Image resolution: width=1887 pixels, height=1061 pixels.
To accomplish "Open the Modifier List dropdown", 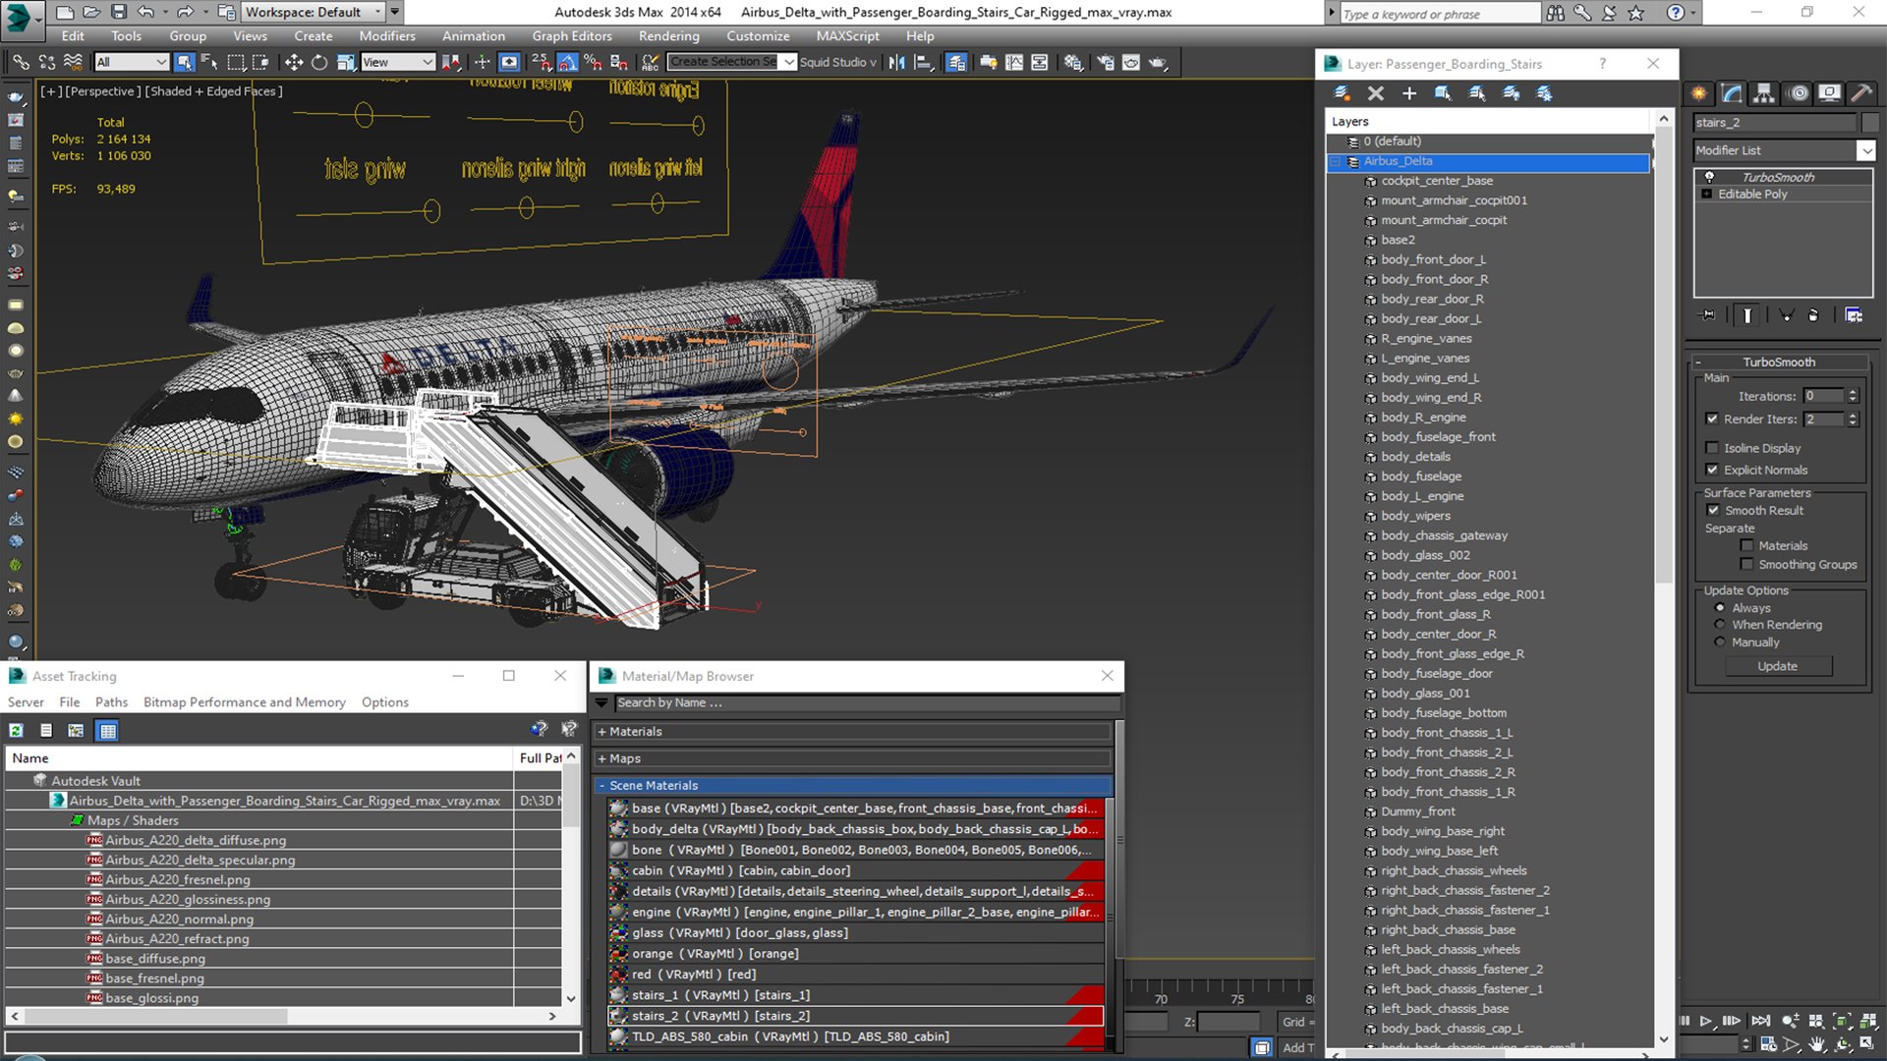I will [x=1865, y=150].
